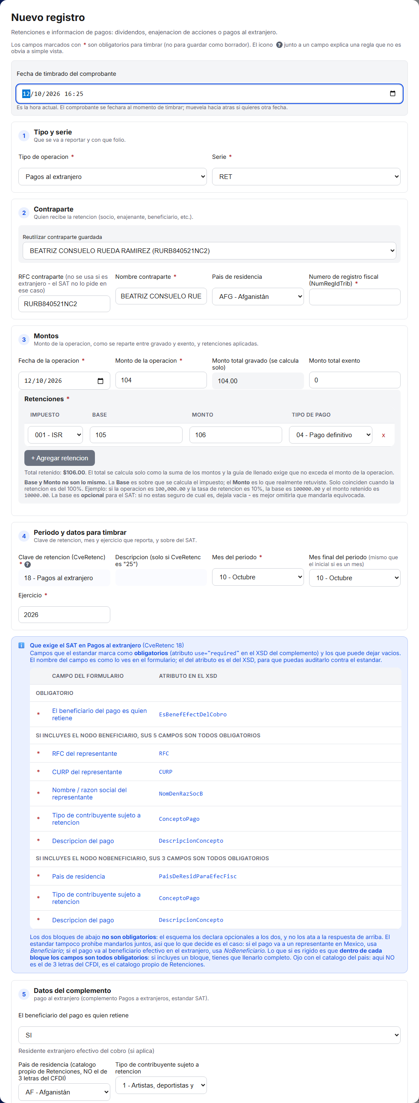Click the Monto total exento field

[x=355, y=380]
